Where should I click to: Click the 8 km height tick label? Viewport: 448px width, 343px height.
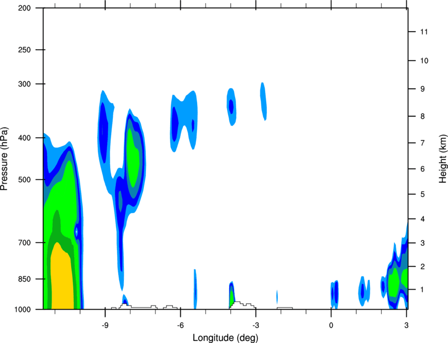(x=422, y=116)
